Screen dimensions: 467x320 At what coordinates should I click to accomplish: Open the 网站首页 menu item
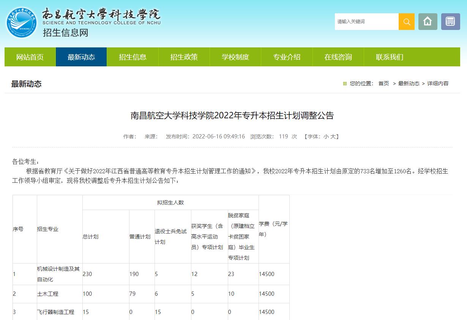[x=30, y=57]
